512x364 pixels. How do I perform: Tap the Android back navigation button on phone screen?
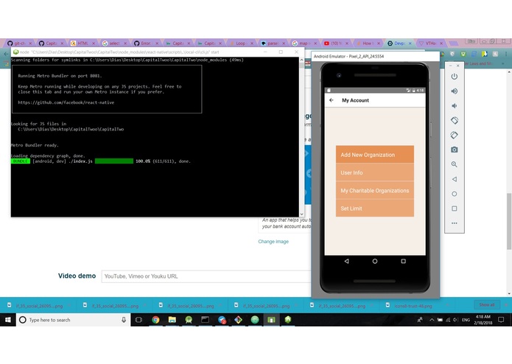(x=346, y=261)
